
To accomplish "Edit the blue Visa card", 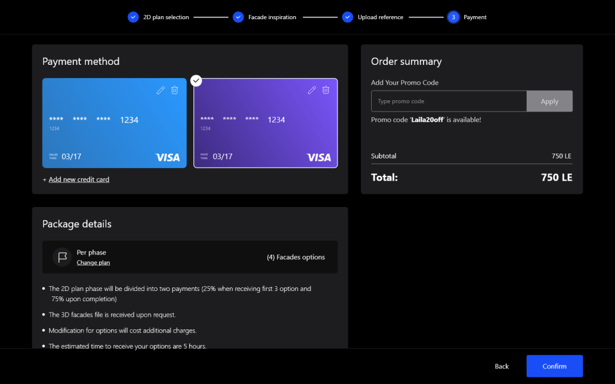I will [160, 90].
